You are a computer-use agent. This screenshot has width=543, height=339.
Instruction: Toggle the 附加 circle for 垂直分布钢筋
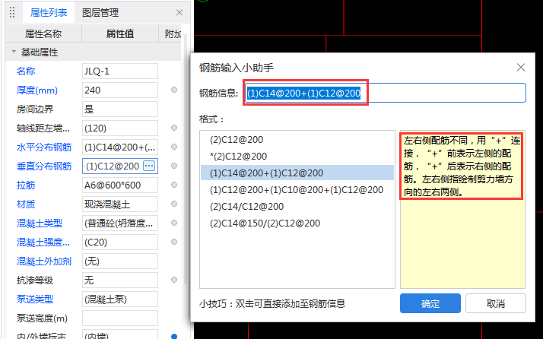pos(174,166)
